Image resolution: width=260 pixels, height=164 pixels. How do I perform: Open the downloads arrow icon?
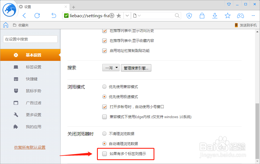215,16
